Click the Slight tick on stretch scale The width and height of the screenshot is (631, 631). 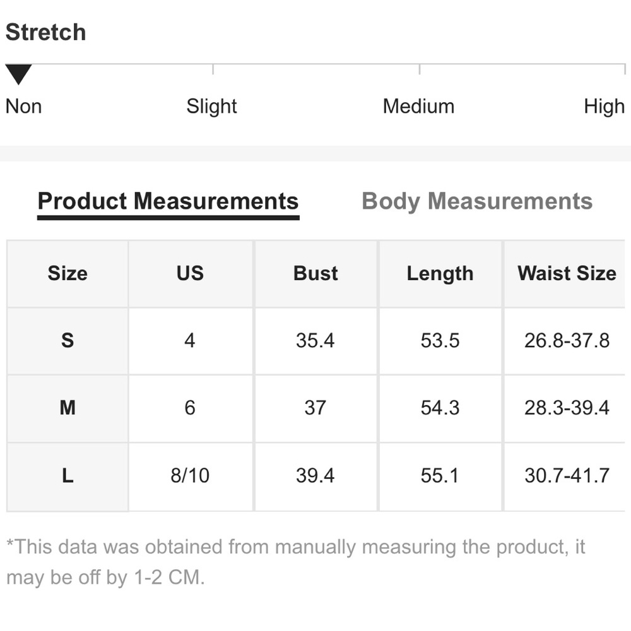pos(213,69)
